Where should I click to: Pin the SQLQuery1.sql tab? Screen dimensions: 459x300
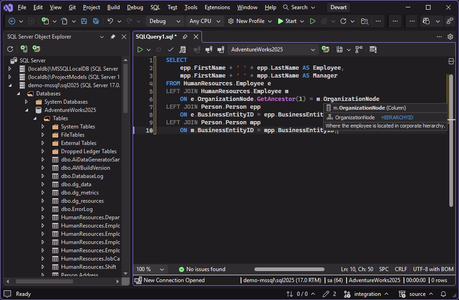[x=185, y=37]
